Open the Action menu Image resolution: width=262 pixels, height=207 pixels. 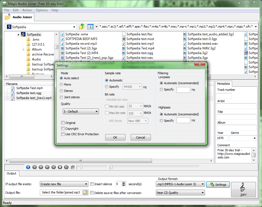pyautogui.click(x=27, y=10)
